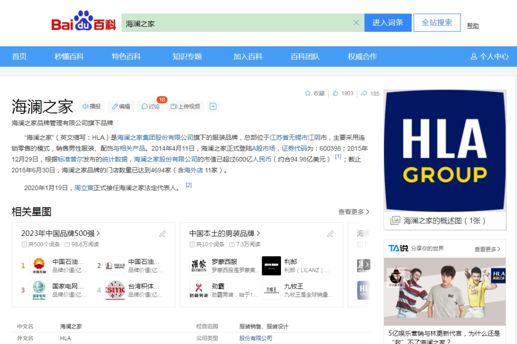Follow the 相关产品 link
The image size is (517, 344).
133,148
